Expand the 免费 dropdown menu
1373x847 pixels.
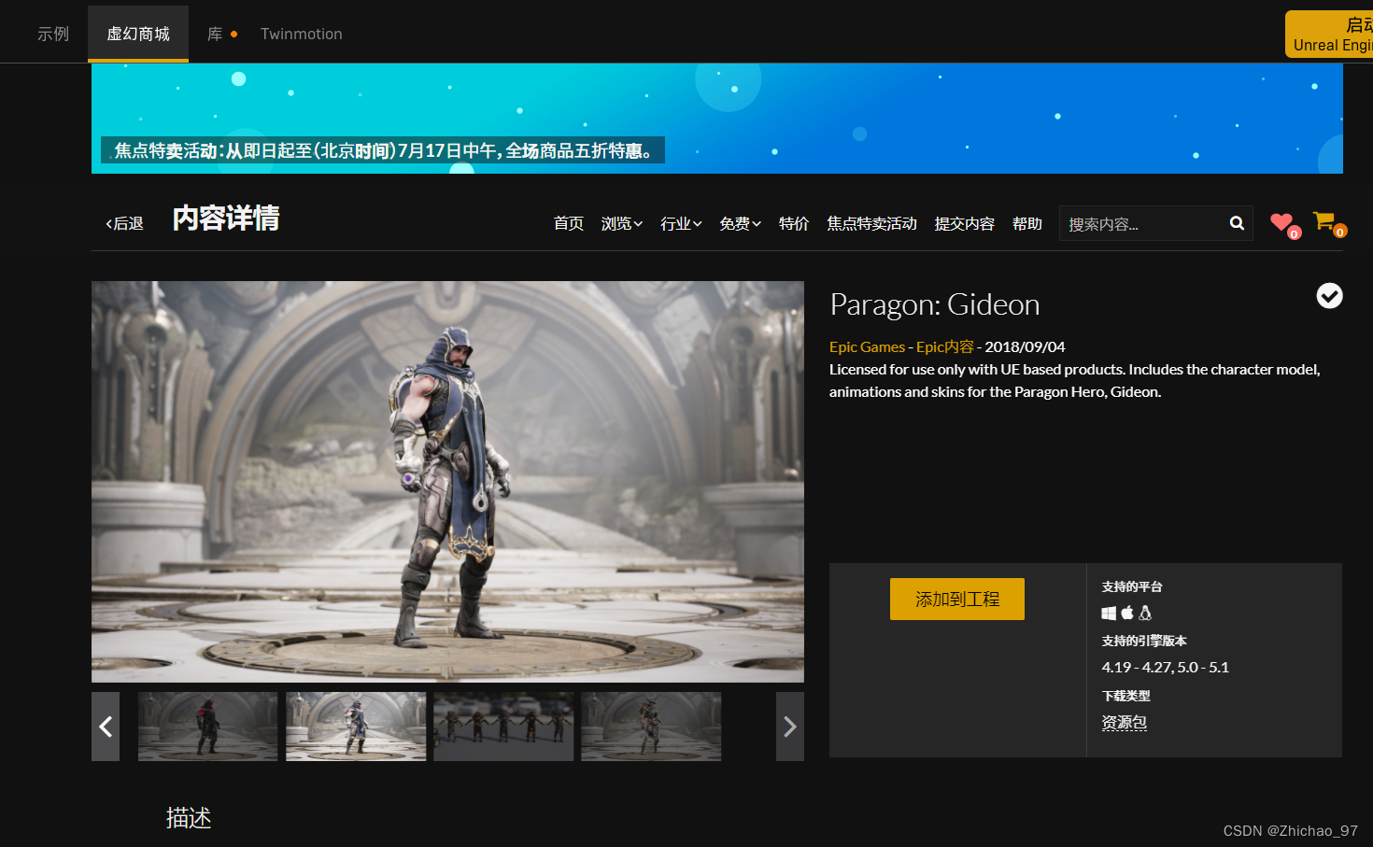[x=740, y=224]
